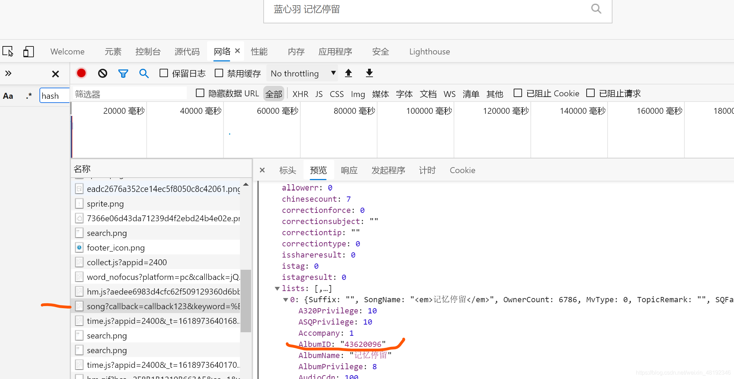Screen dimensions: 734x379
Task: Open the Headers tab in details pane
Action: (288, 170)
